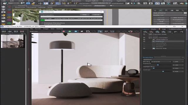
Task: Toggle visibility eye of Display Correction layer
Action: 144,38
